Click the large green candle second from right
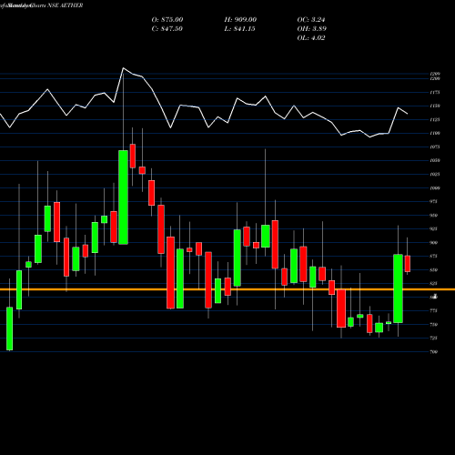455x455 pixels. [x=398, y=288]
